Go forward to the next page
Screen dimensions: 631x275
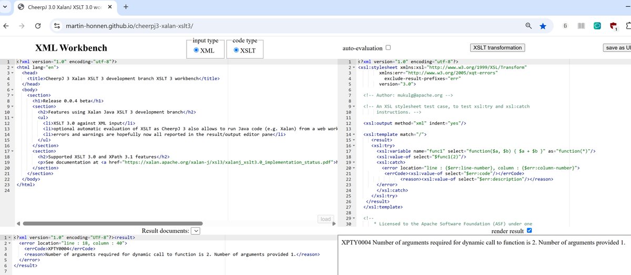[22, 26]
